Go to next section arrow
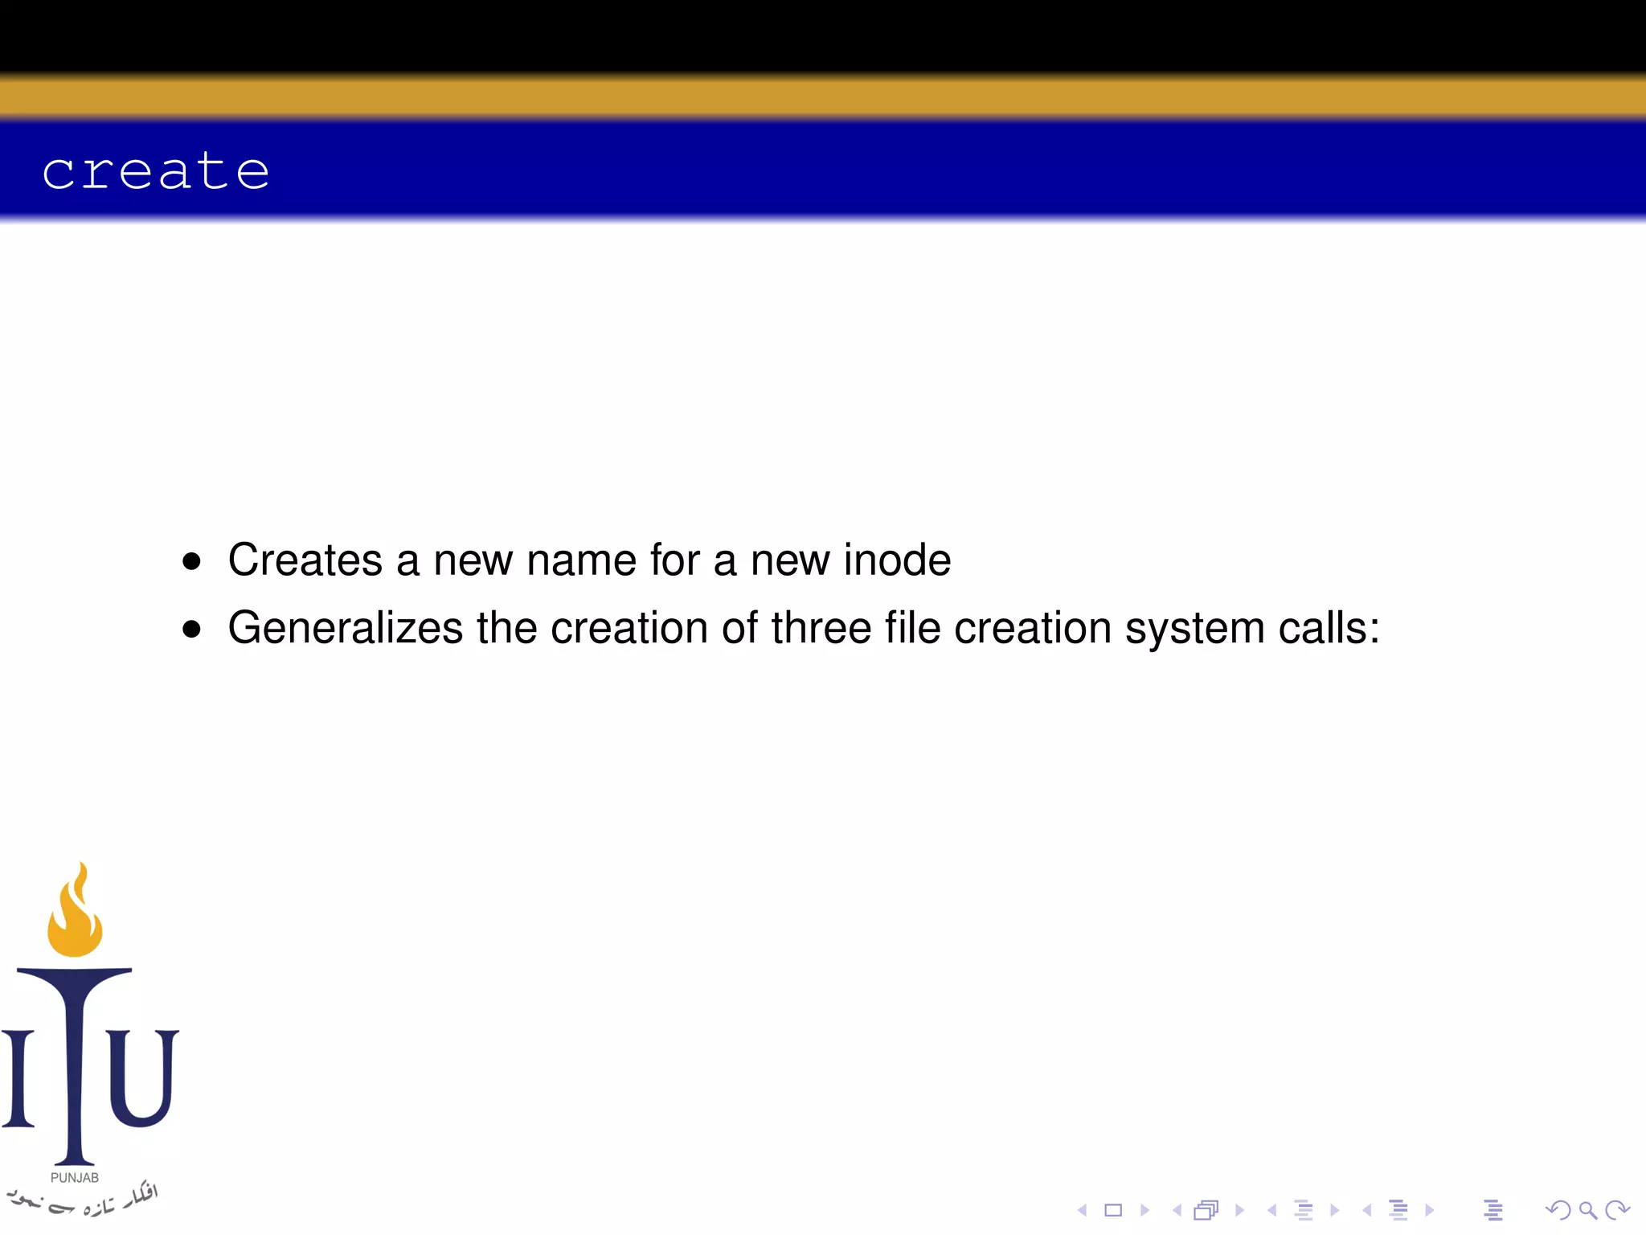1646x1235 pixels. [1429, 1210]
